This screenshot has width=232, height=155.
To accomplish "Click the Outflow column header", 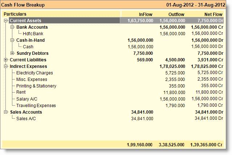I will pos(176,15).
